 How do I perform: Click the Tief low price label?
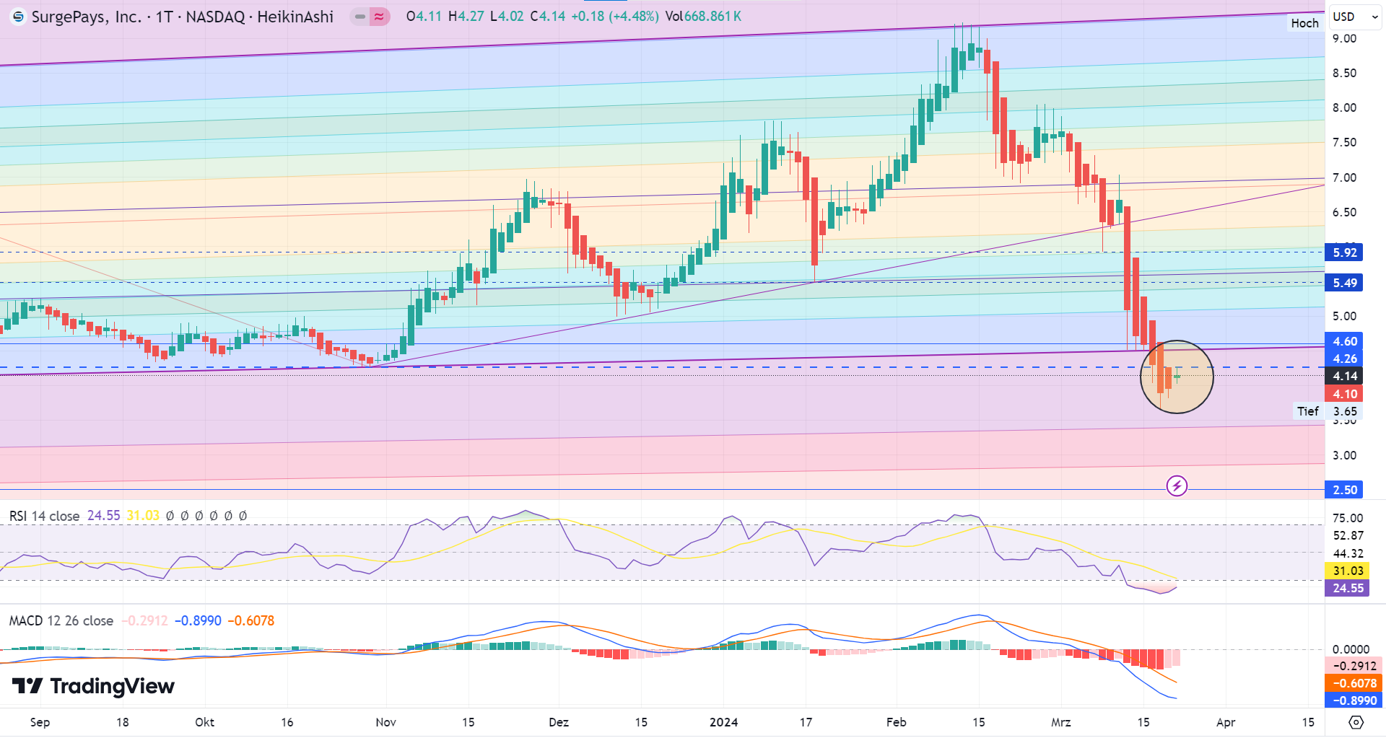pos(1307,410)
